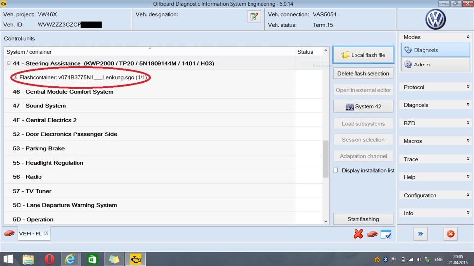This screenshot has width=474, height=266.
Task: Expand the Configuration section
Action: point(468,195)
